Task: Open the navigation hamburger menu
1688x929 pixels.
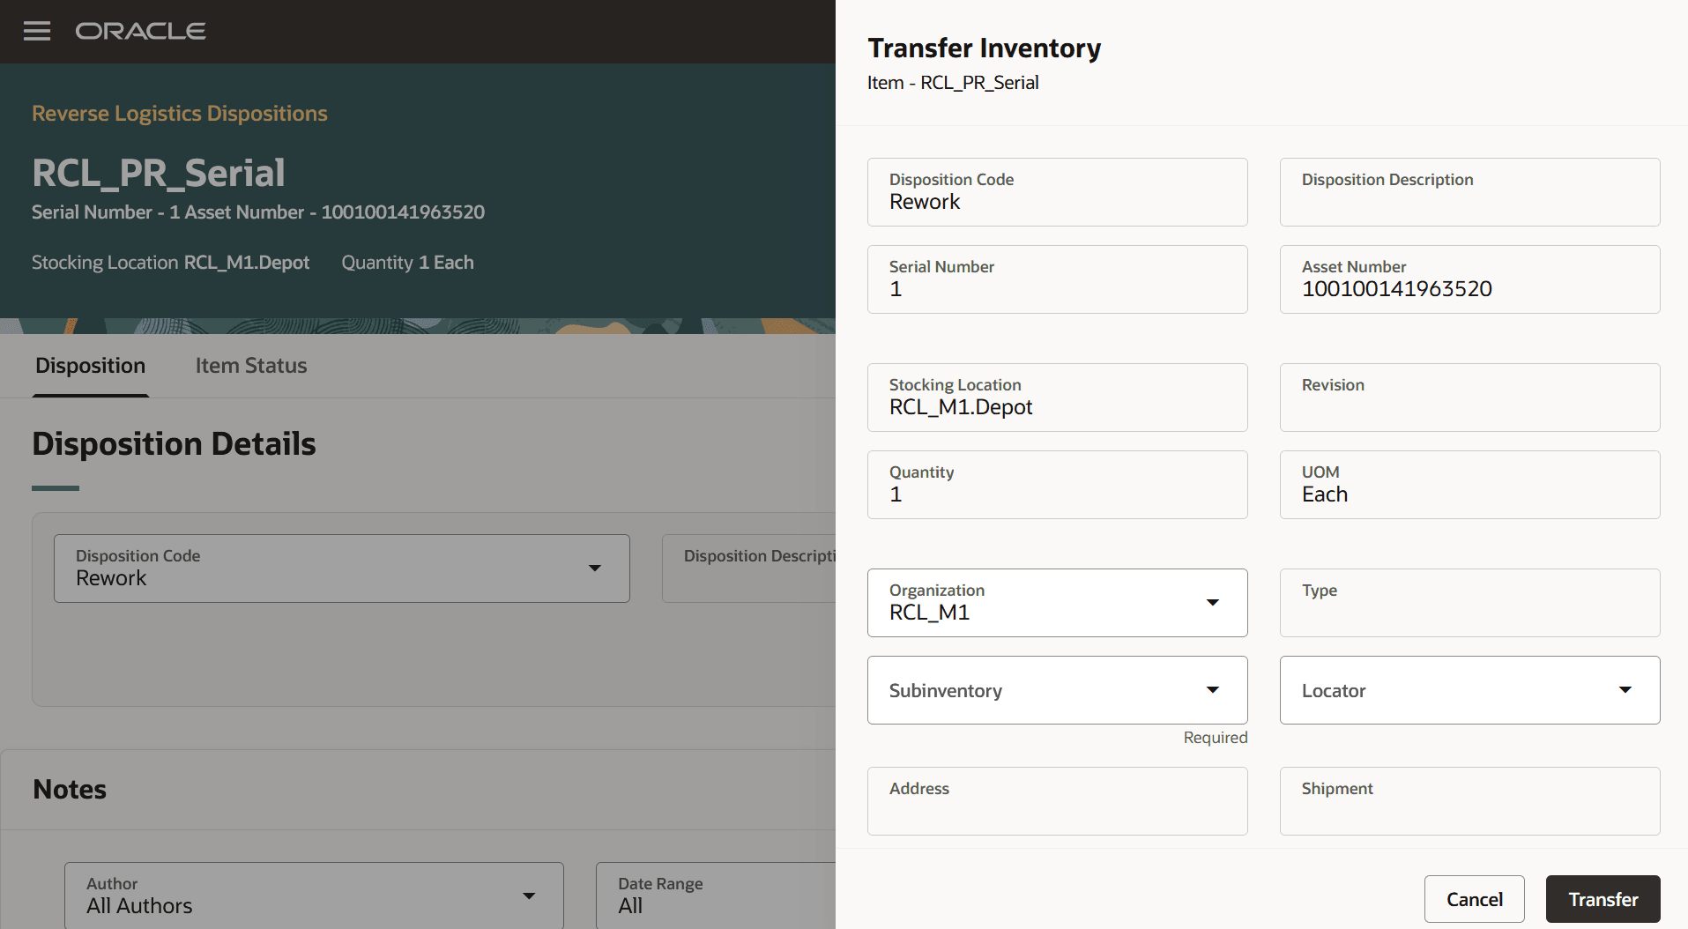Action: [x=37, y=31]
